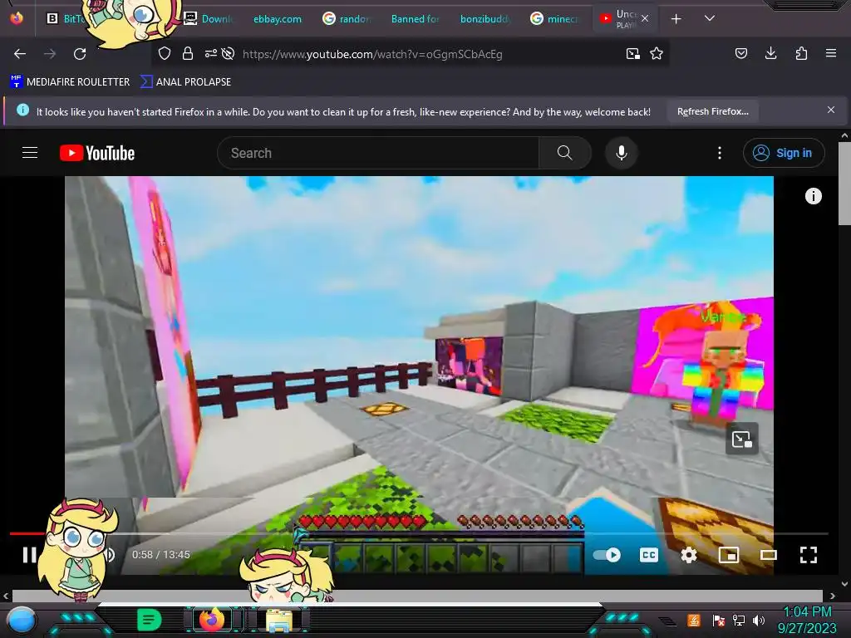Click the page vertical scrollbar thumb
Image resolution: width=851 pixels, height=638 pixels.
pyautogui.click(x=844, y=183)
